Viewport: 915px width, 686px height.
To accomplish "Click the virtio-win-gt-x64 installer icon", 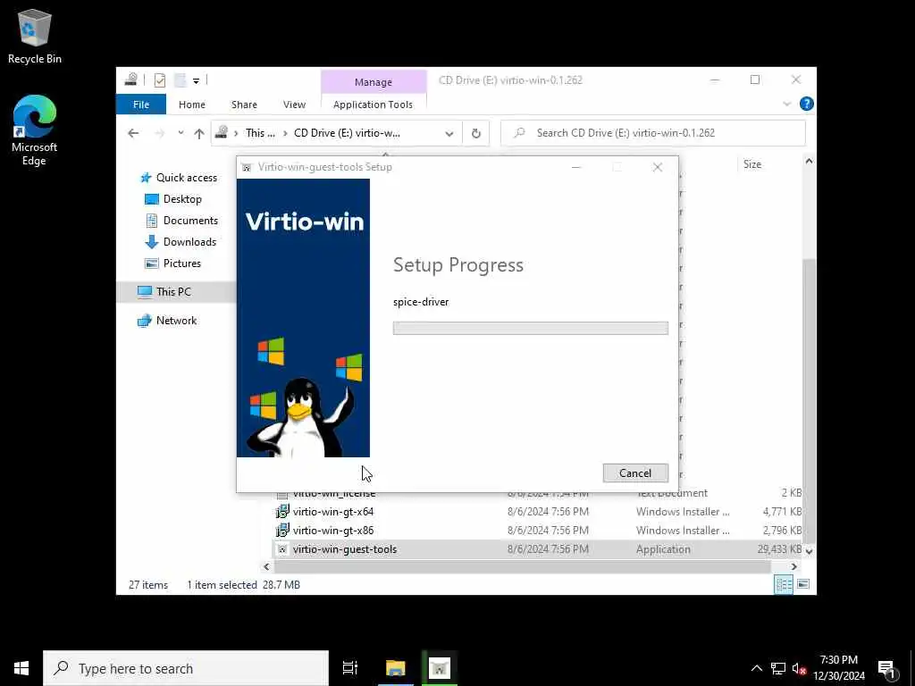I will [x=282, y=512].
